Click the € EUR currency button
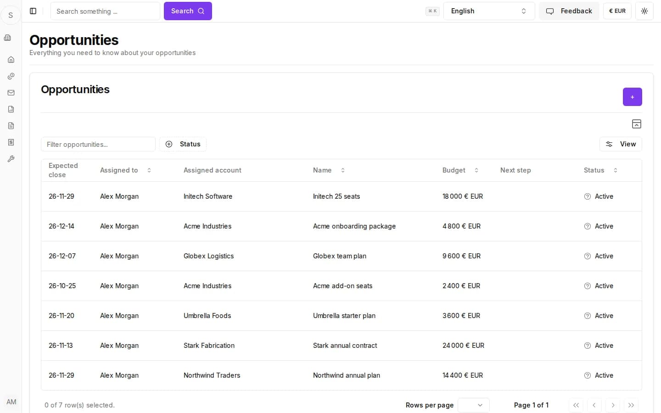The height and width of the screenshot is (413, 661). [x=617, y=11]
